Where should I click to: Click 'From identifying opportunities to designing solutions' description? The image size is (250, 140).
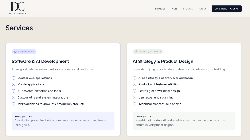click(x=179, y=69)
